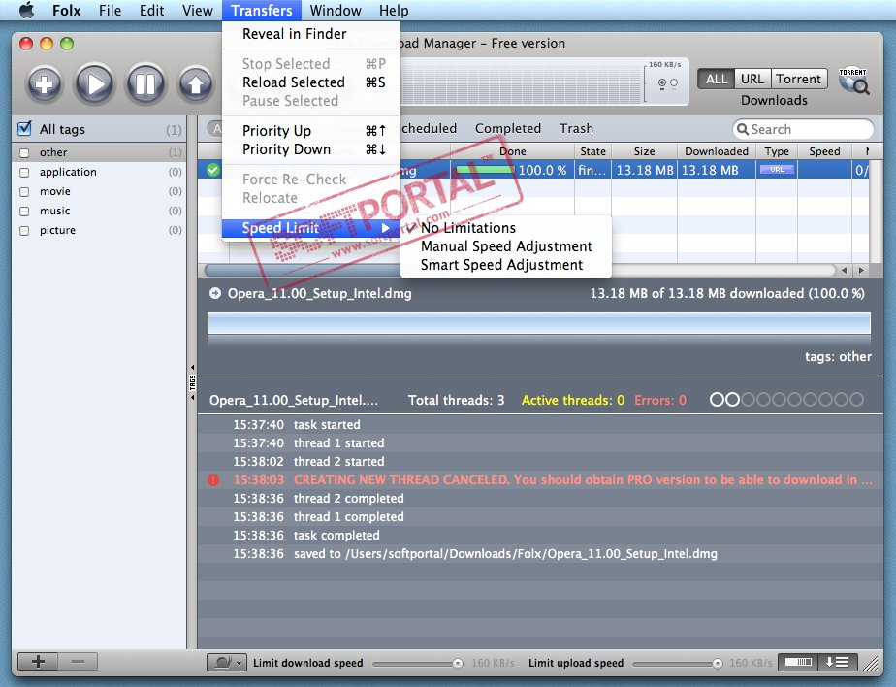
Task: Switch to Trash tab
Action: 576,128
